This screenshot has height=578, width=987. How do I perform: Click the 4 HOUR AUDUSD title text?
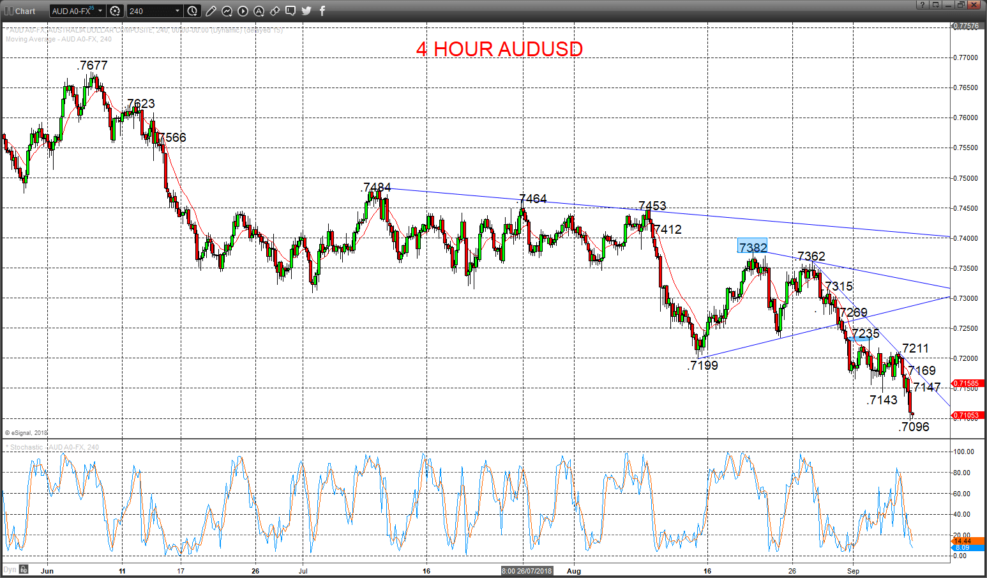(x=499, y=49)
